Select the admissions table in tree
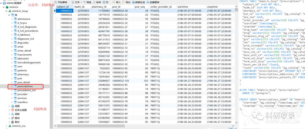Image resolution: width=305 pixels, height=129 pixels. (24, 19)
